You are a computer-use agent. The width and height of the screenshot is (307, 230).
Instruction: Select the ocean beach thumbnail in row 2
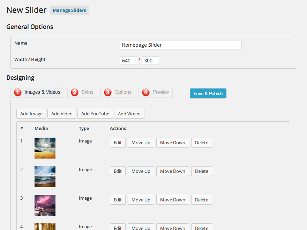[45, 177]
